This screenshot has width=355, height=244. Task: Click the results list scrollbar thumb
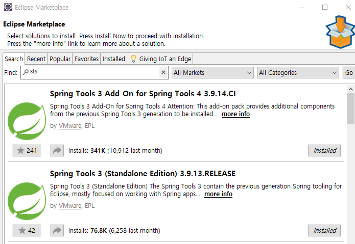pyautogui.click(x=350, y=109)
